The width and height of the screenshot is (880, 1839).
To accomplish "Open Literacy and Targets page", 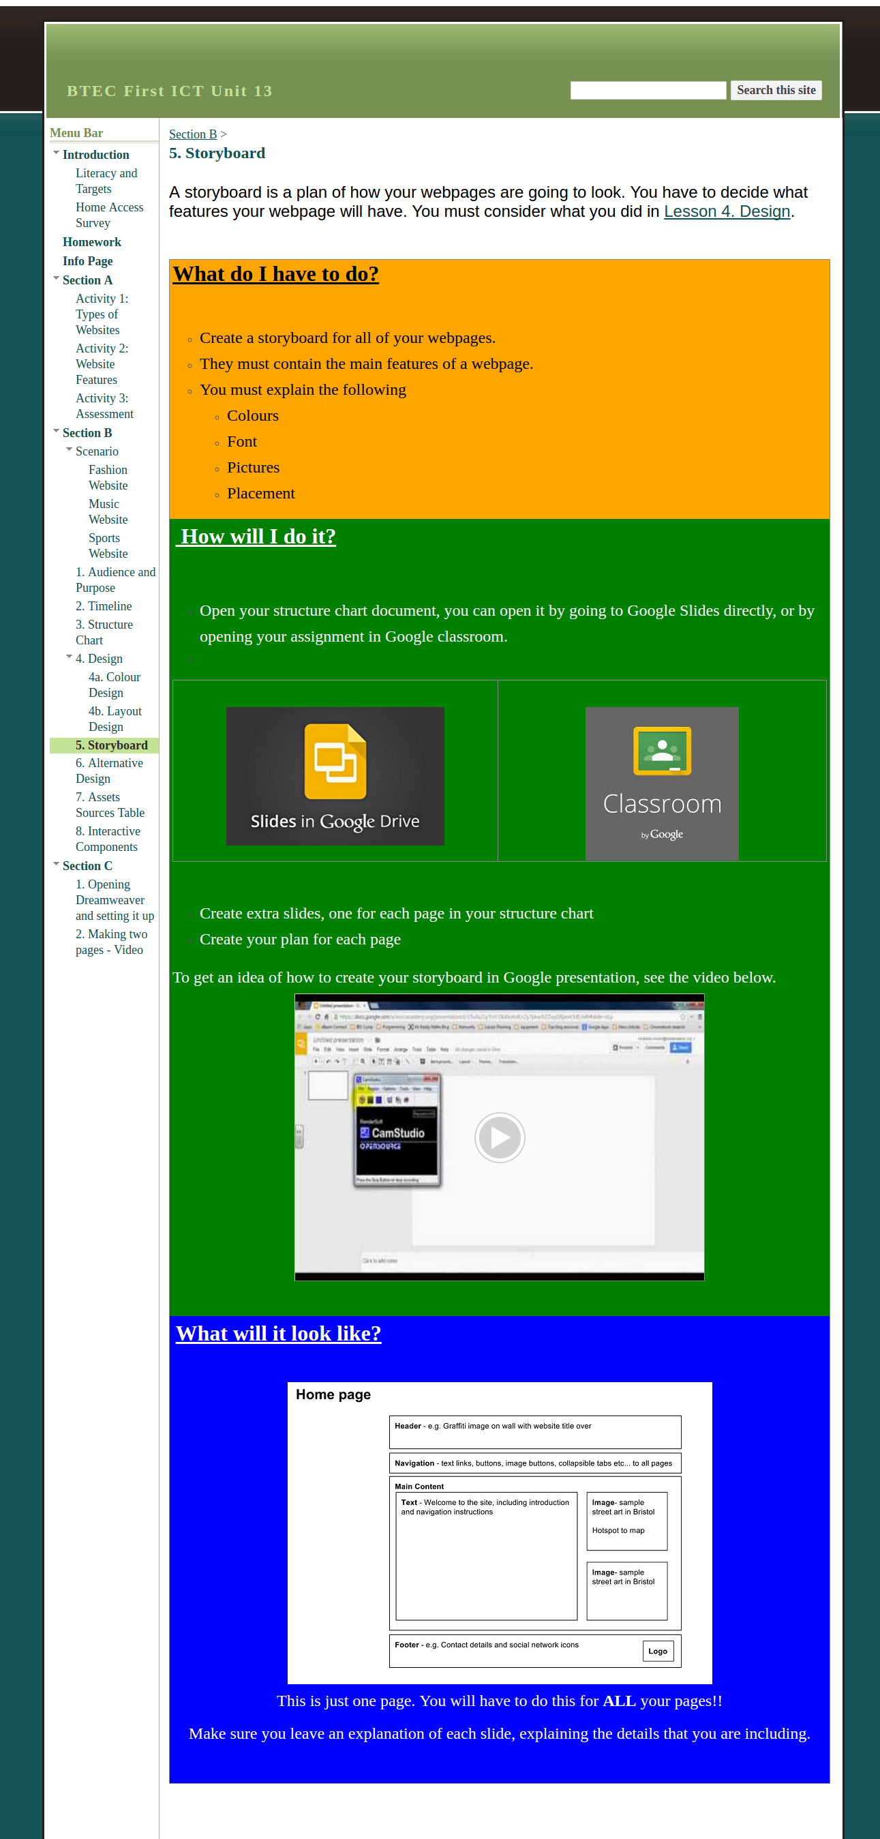I will 106,181.
